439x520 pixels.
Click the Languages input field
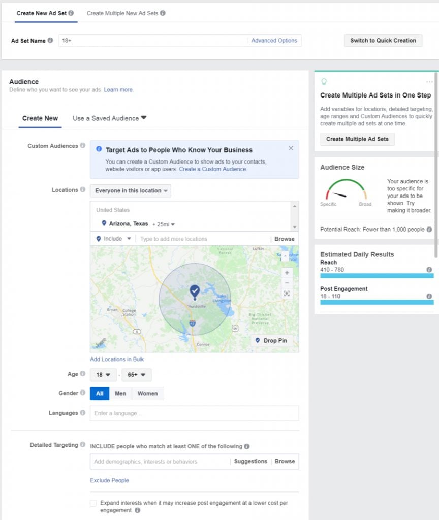point(194,413)
